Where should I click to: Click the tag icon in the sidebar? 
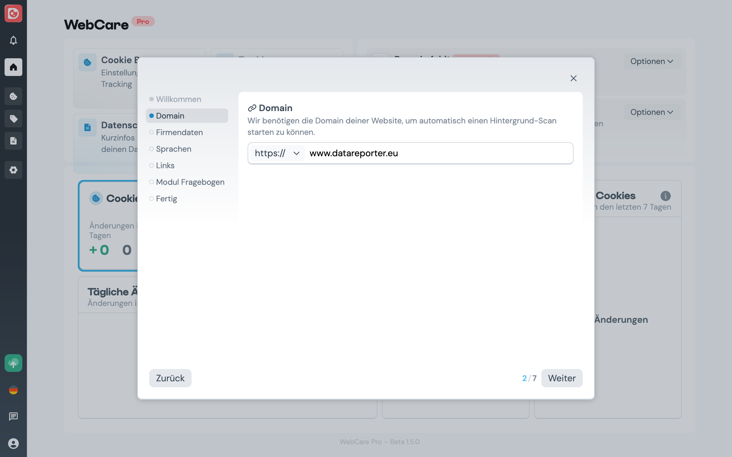13,119
